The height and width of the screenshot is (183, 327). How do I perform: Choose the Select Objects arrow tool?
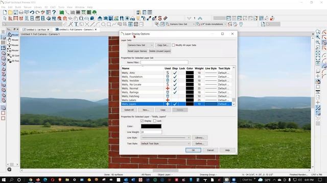[5, 18]
